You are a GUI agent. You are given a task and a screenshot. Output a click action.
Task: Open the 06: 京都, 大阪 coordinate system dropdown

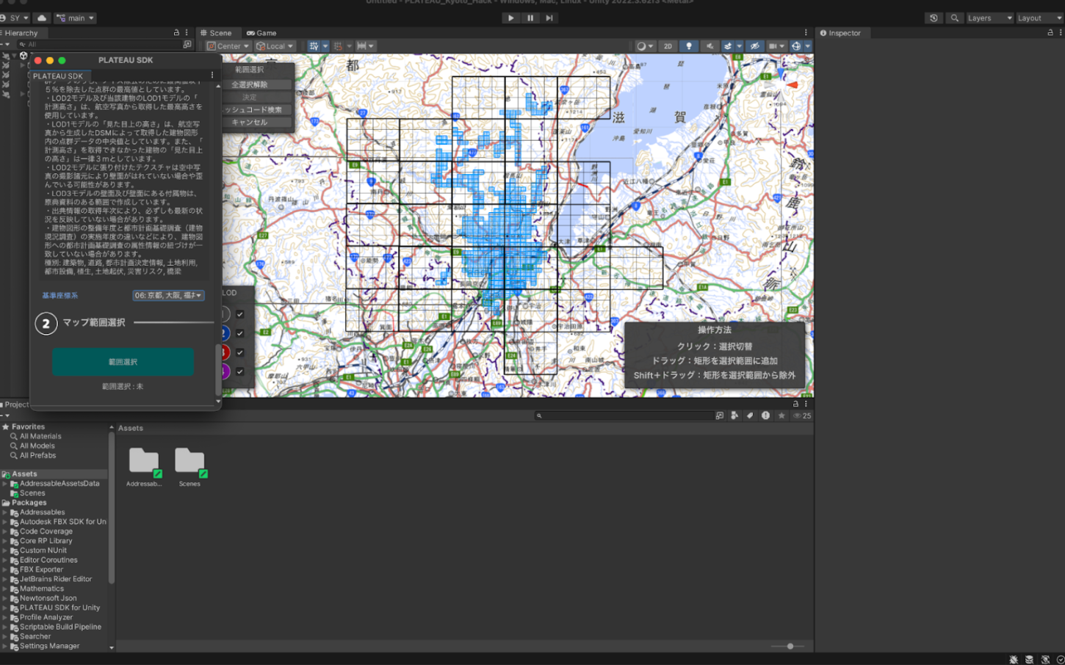(x=168, y=295)
